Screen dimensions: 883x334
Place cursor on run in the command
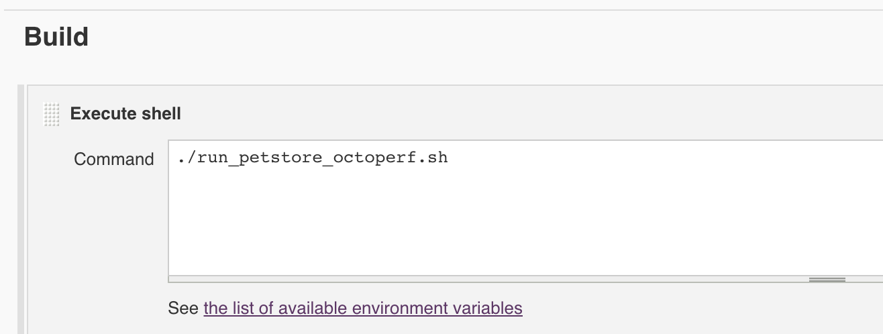pyautogui.click(x=211, y=159)
